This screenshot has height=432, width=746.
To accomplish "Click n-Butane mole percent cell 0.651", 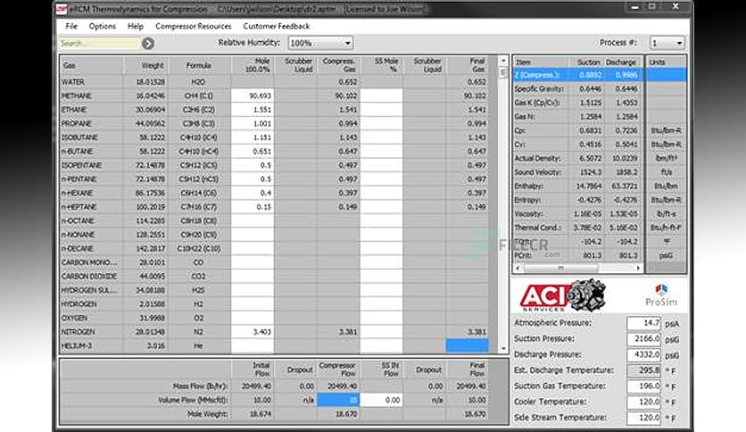I will [253, 152].
